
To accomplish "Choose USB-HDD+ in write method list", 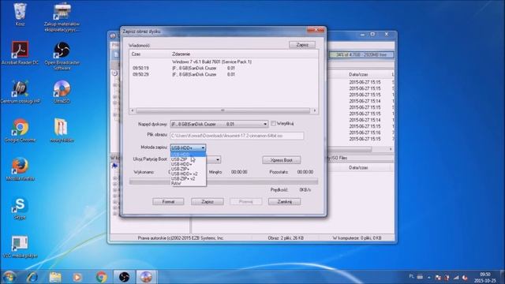I will click(x=188, y=164).
